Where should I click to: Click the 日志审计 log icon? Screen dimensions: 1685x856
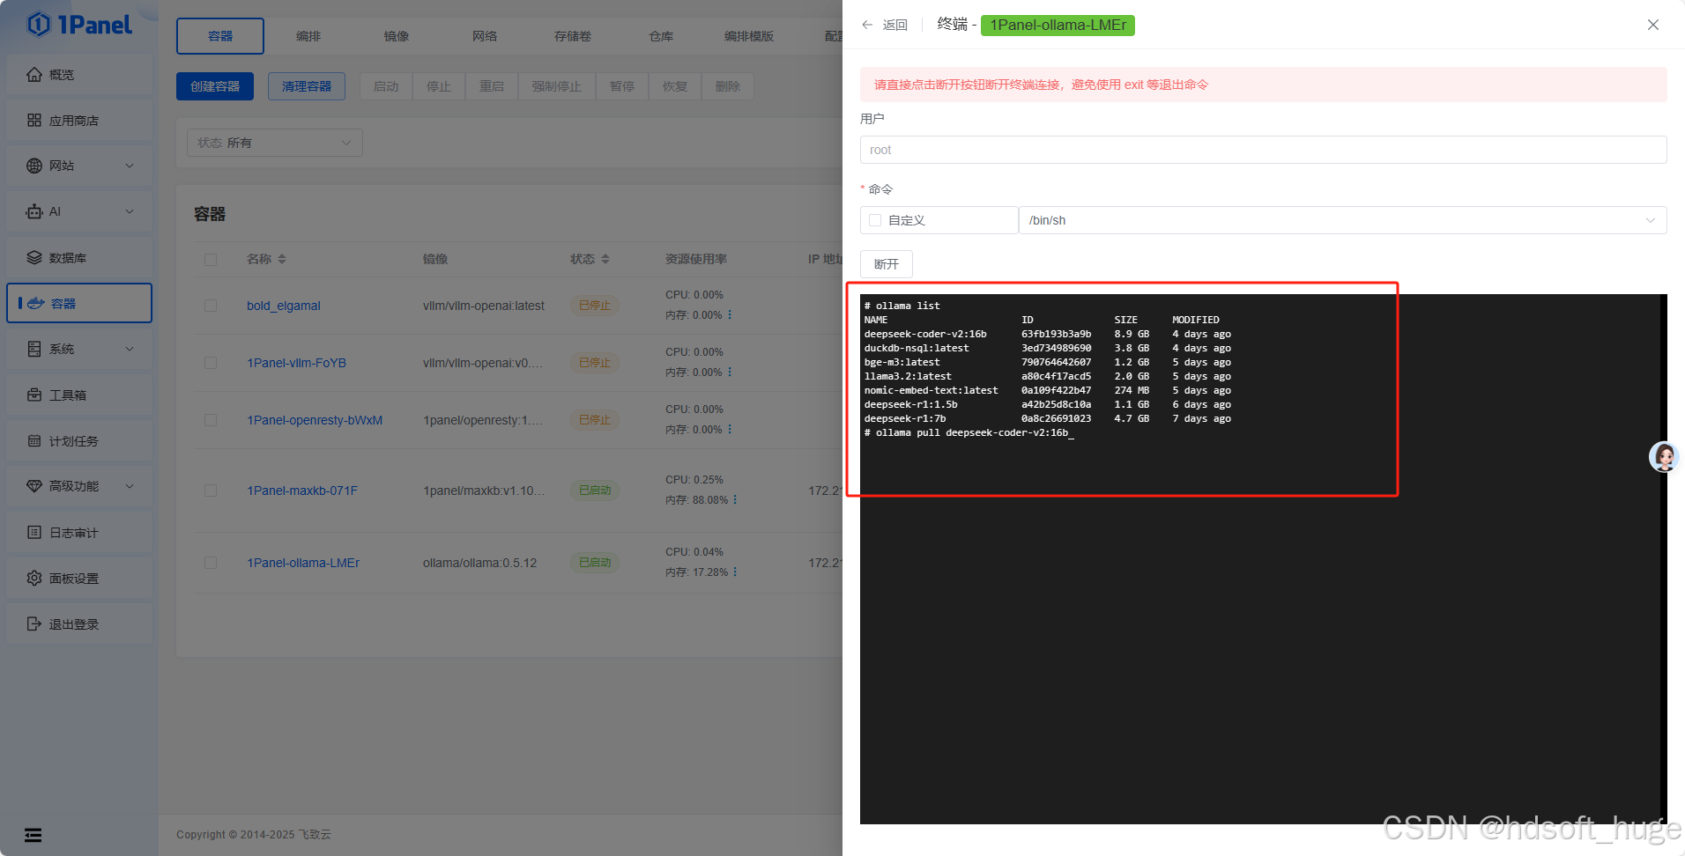coord(34,533)
